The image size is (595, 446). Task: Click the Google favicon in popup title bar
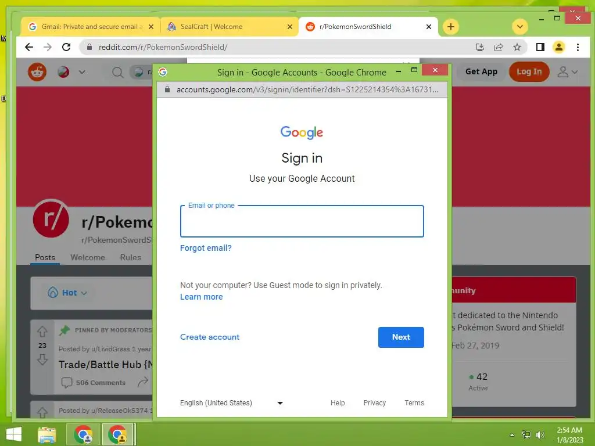coord(163,72)
